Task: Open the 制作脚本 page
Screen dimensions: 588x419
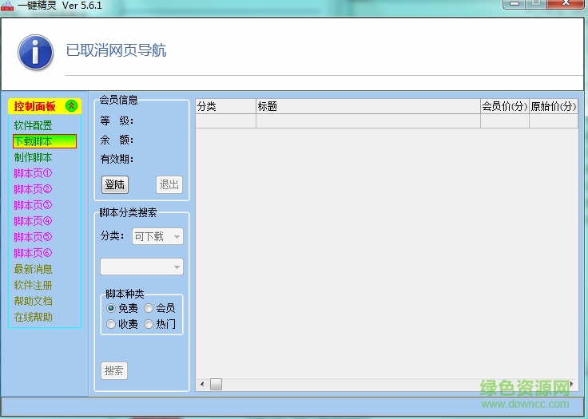Action: pos(33,157)
